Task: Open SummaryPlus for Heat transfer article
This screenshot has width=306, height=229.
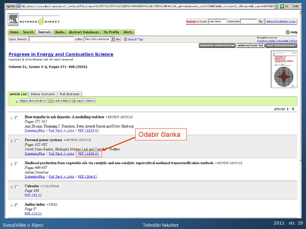Action: coord(35,131)
